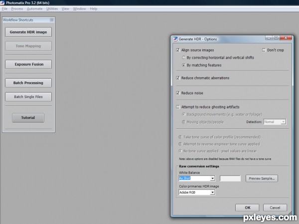Image resolution: width=299 pixels, height=224 pixels.
Task: Select By matching features radio button
Action: (183, 65)
